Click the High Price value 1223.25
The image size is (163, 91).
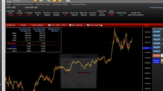[x=83, y=15]
